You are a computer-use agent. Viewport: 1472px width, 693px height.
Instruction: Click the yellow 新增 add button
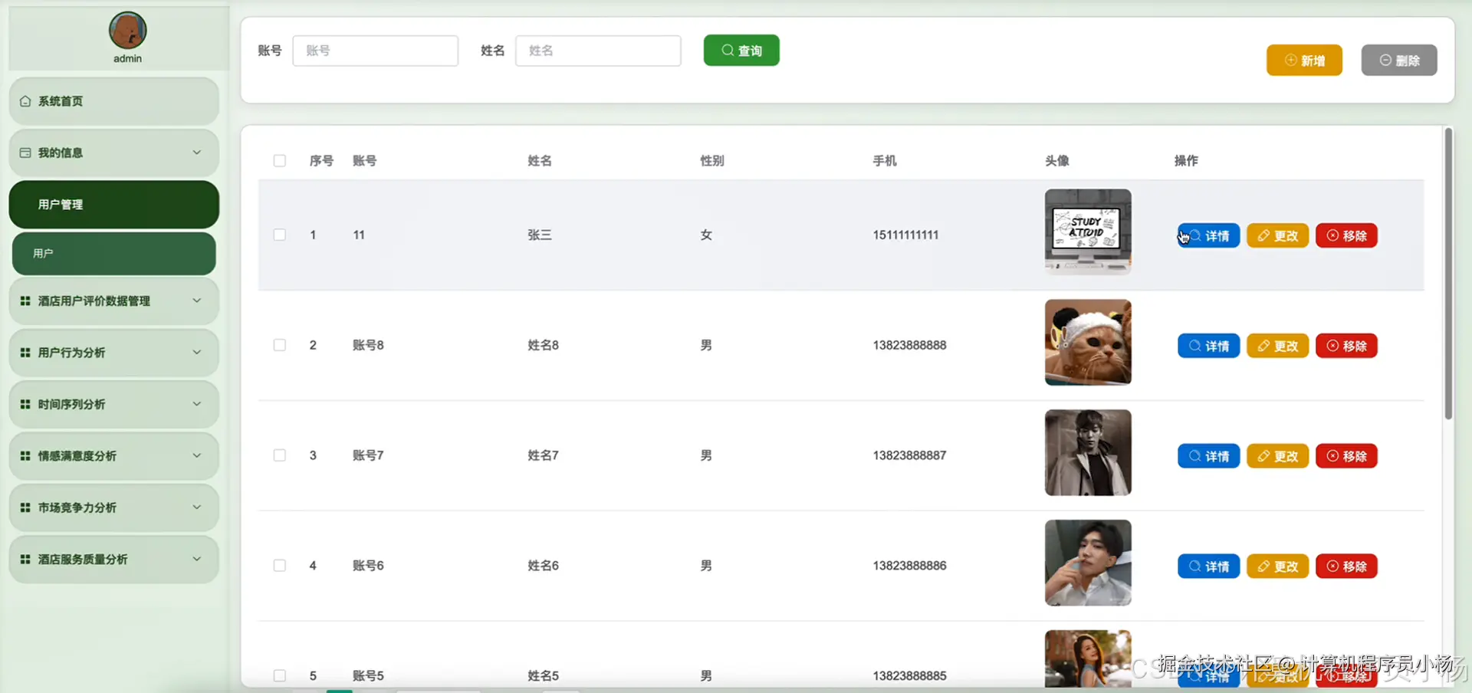[1304, 61]
